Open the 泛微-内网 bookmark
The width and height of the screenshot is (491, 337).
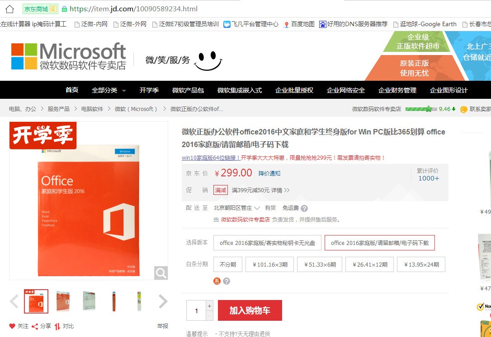pos(91,24)
